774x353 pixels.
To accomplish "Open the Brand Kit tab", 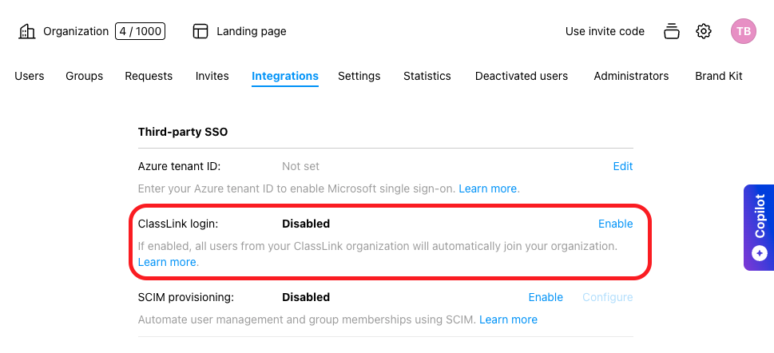I will (719, 76).
